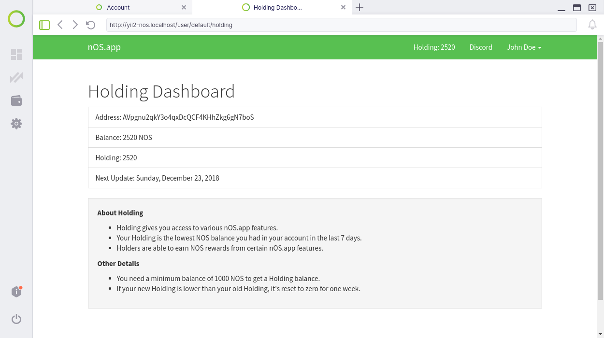Click Next Update: Sunday, December 23, 2018
Screen dimensions: 604x338
(315, 178)
